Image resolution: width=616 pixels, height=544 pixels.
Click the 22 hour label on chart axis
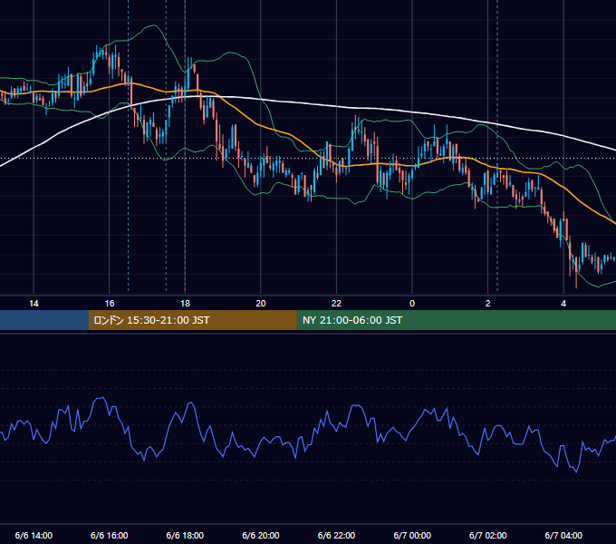[x=336, y=304]
